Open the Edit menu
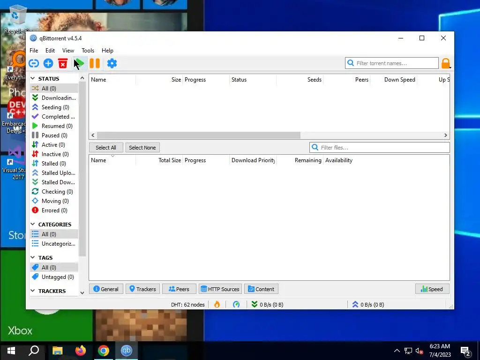The image size is (480, 360). click(x=50, y=51)
